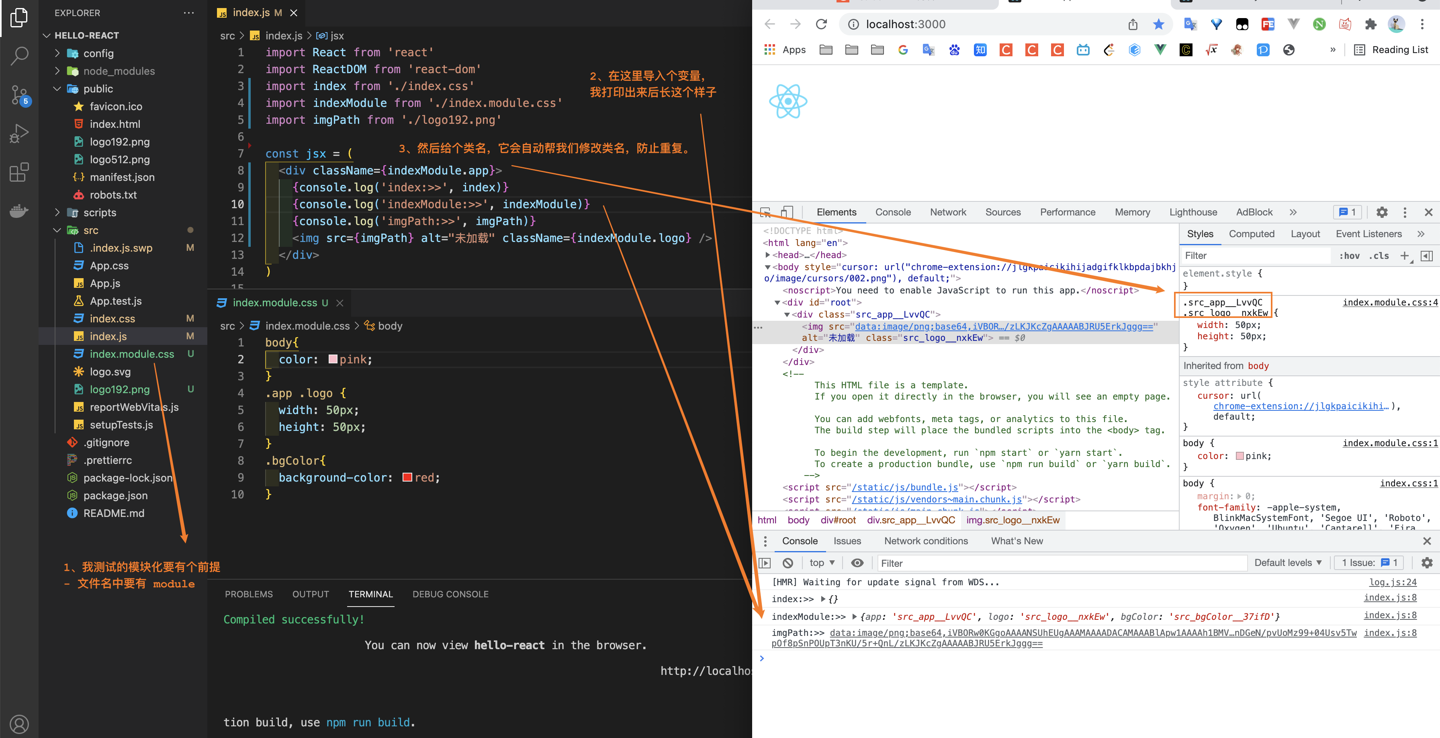Viewport: 1440px width, 738px height.
Task: Switch to DevTools Network tab
Action: point(948,213)
